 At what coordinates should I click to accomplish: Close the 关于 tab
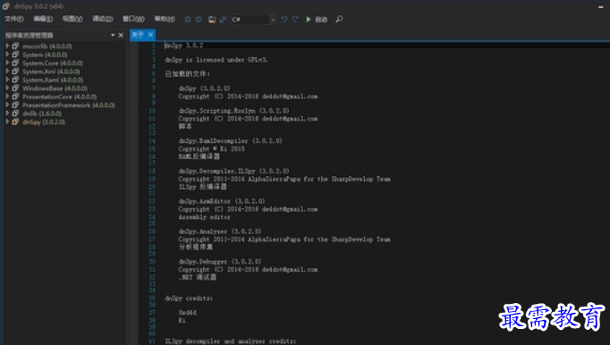click(x=150, y=35)
